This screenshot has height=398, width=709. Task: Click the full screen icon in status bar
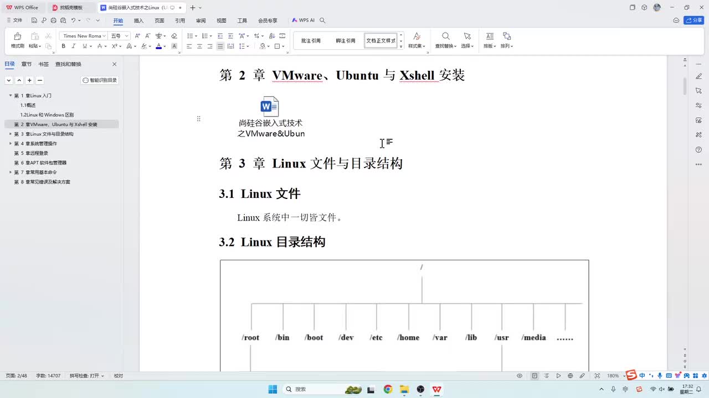point(597,376)
